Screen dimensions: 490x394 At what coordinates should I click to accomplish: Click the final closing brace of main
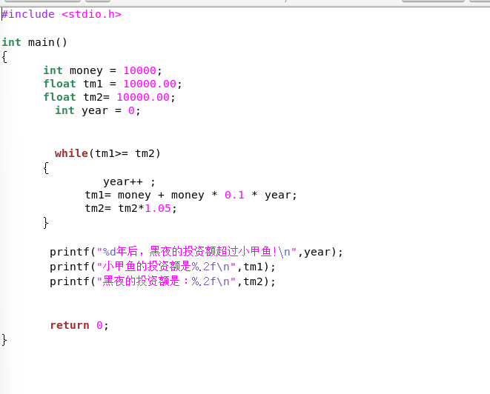(4, 339)
